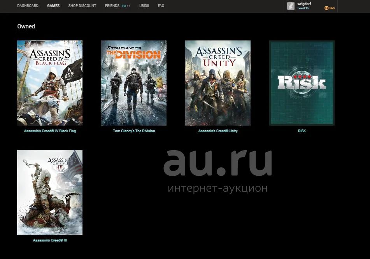Open Shop Discount page
The height and width of the screenshot is (259, 370).
pyautogui.click(x=82, y=6)
